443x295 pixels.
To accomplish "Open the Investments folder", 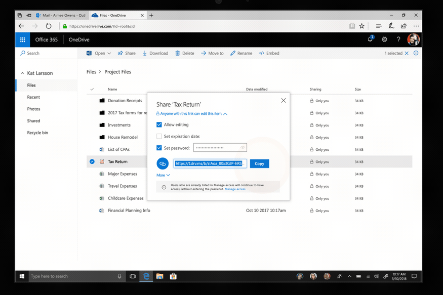I will [x=119, y=125].
